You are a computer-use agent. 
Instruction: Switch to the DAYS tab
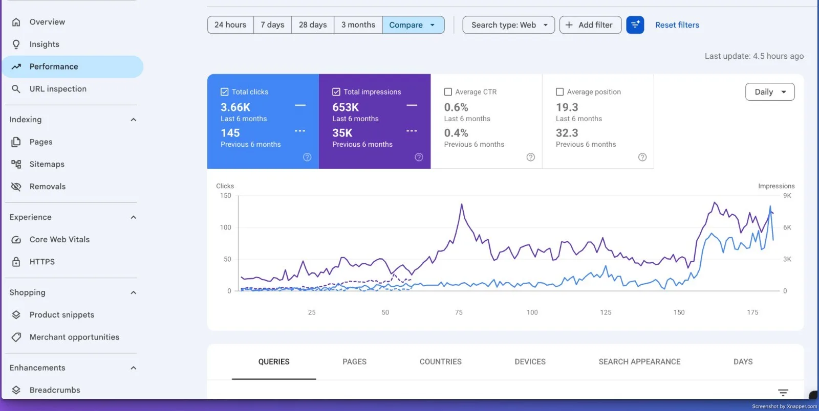743,362
